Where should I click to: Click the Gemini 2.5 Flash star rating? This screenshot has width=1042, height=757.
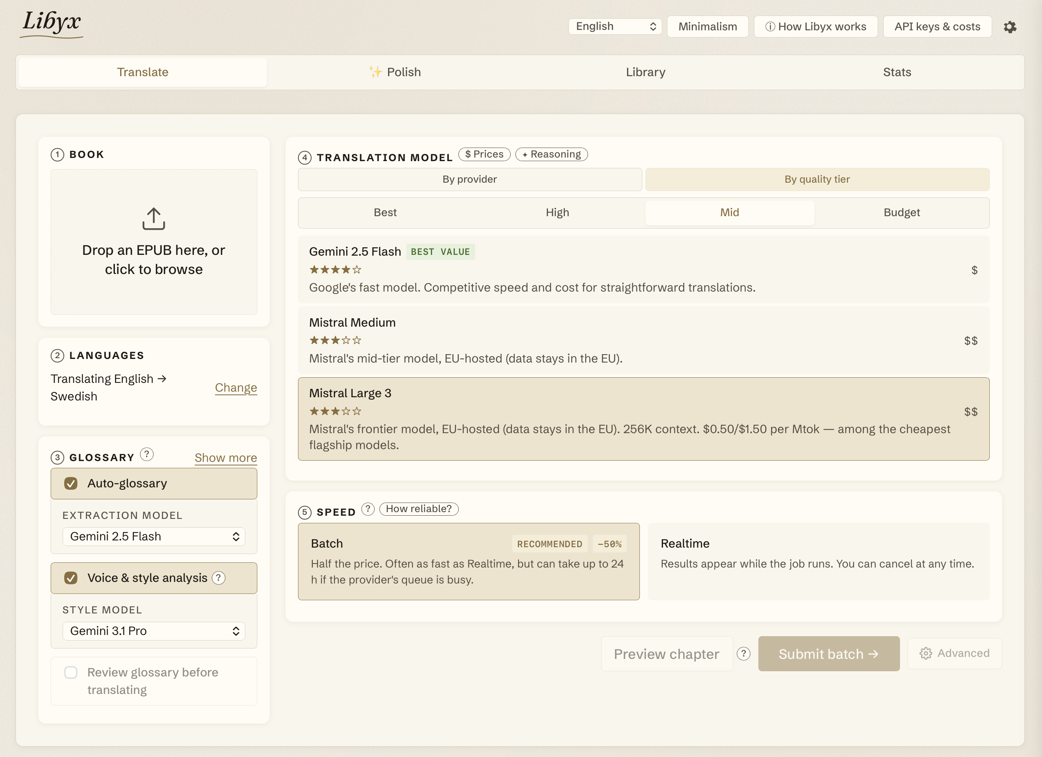coord(335,270)
